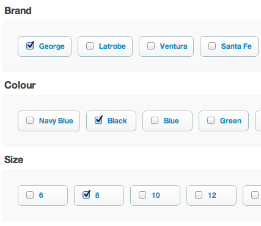Select the size 12 checkbox
Viewport: 261px width, 226px height.
(199, 195)
